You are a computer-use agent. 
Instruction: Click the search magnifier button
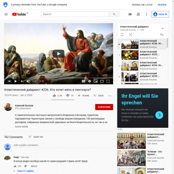[x=114, y=14]
